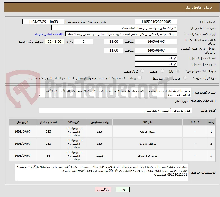Click نام کالا column header
The image size is (220, 197).
tap(147, 122)
